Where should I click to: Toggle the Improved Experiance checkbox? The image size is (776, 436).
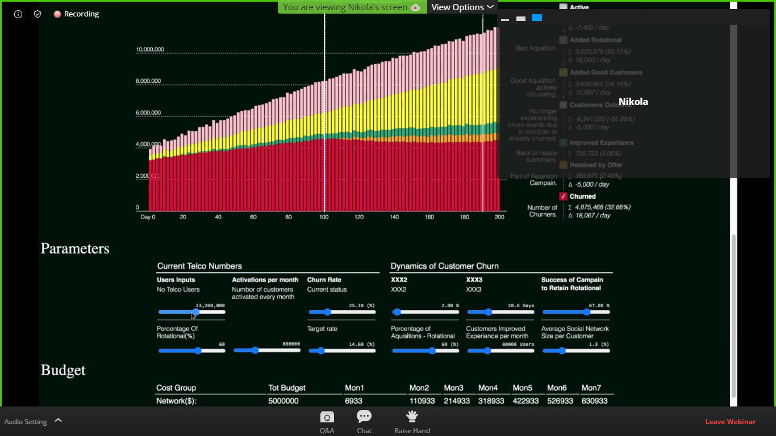tap(564, 143)
